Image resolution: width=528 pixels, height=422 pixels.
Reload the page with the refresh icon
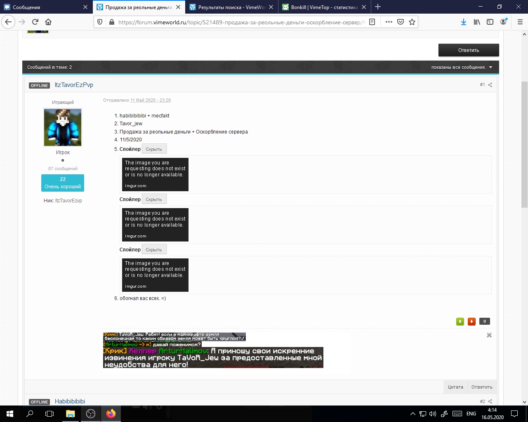point(35,22)
